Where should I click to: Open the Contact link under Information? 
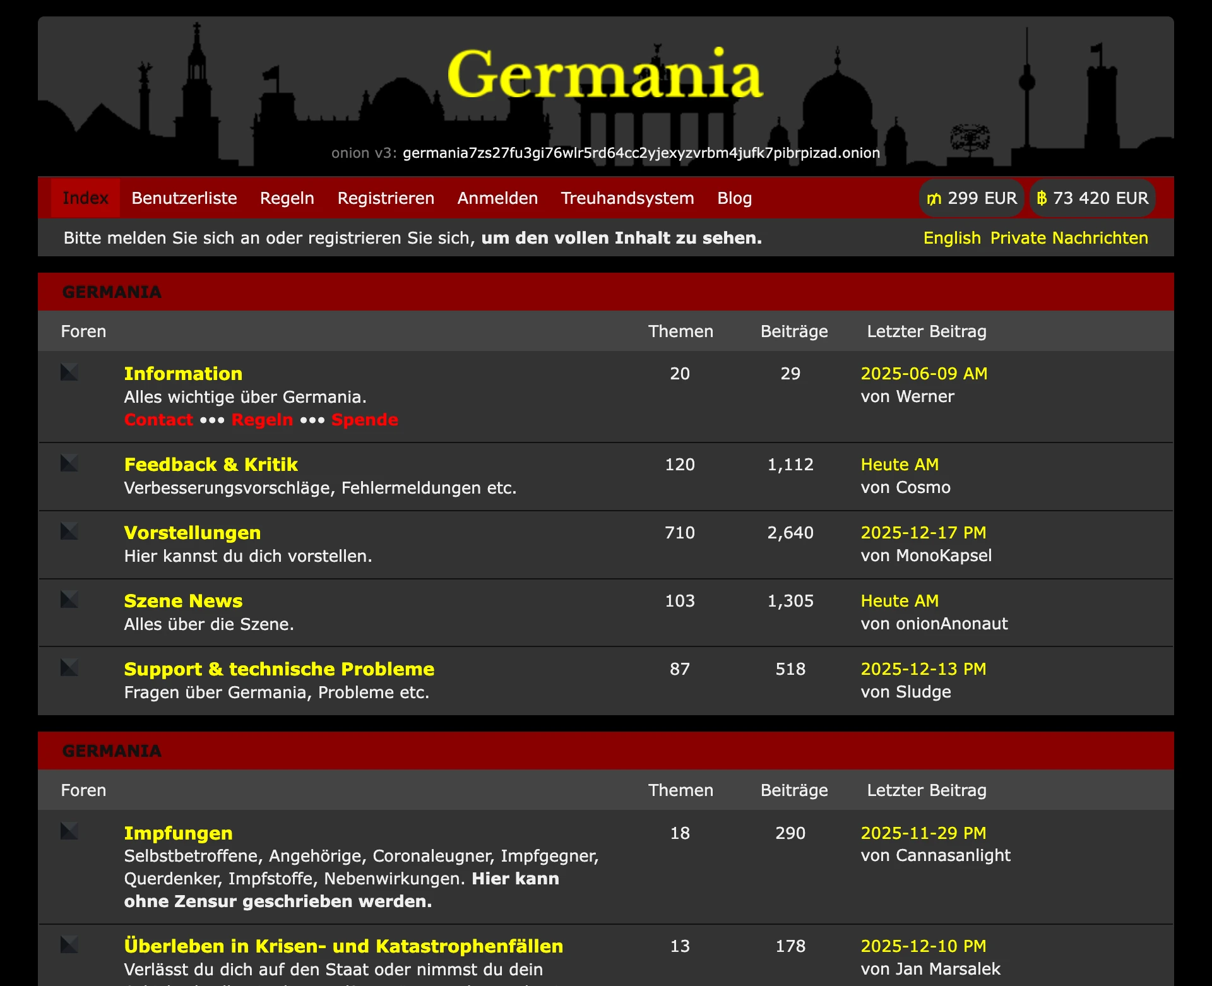point(158,419)
